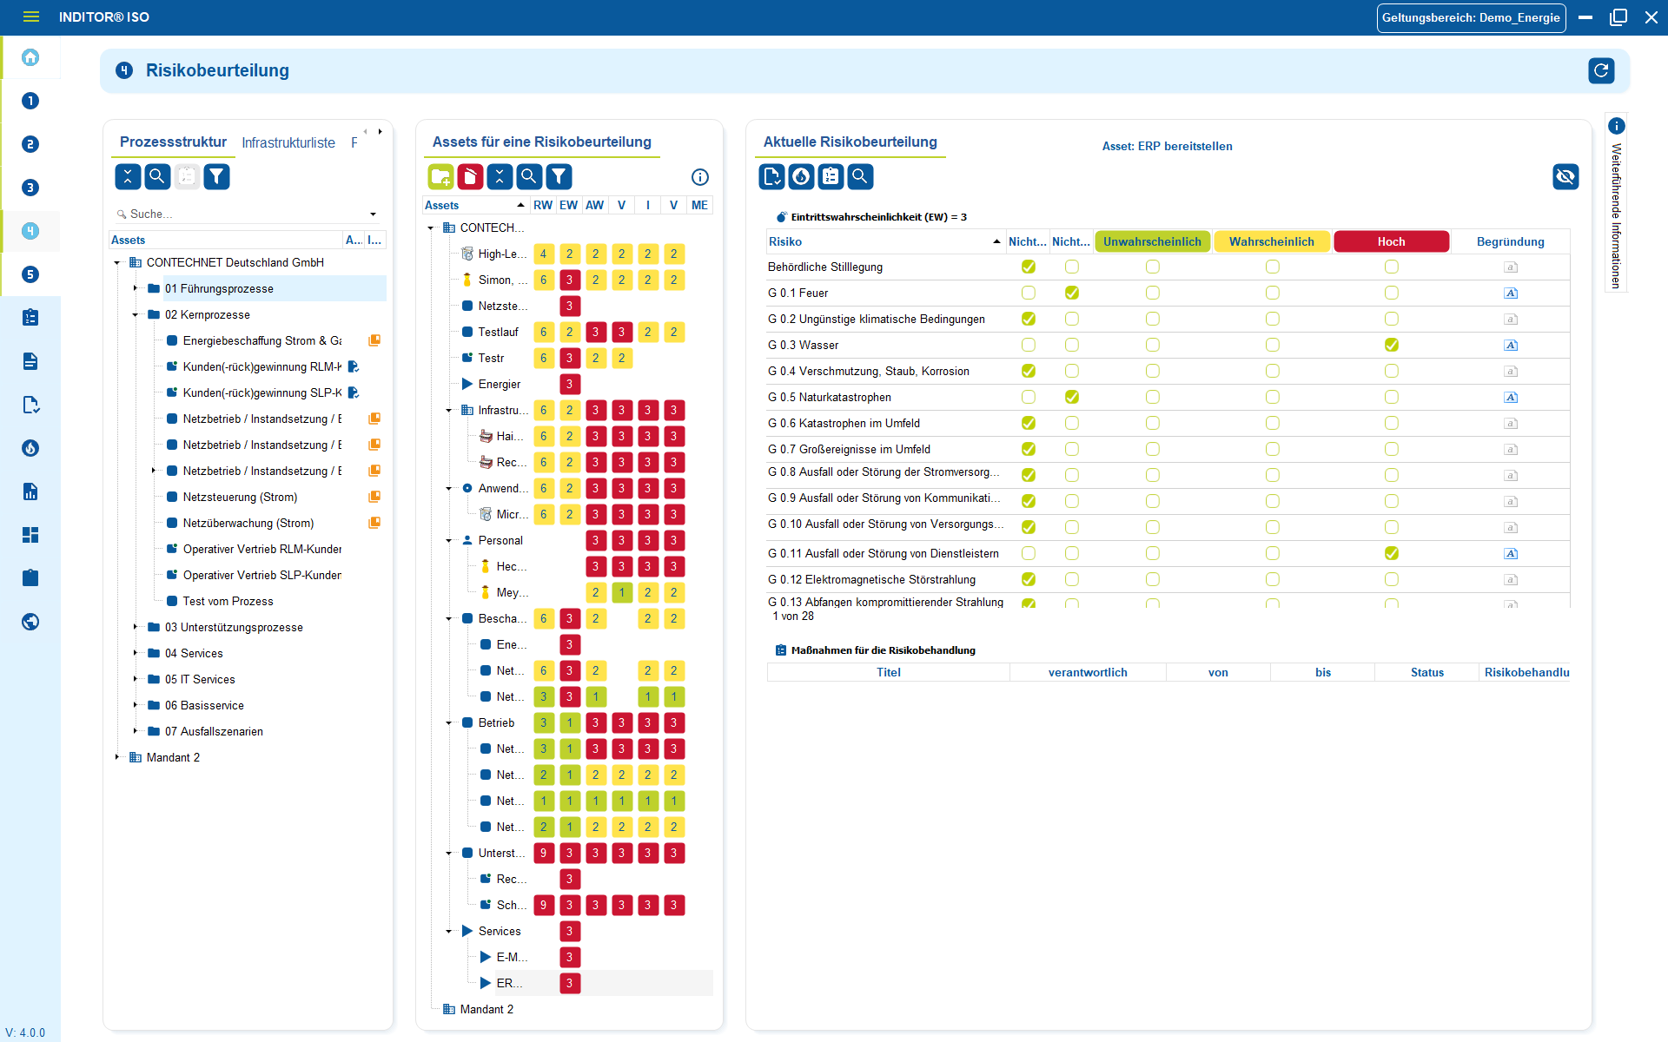Image resolution: width=1668 pixels, height=1042 pixels.
Task: Select the flame icon in Aktuelle Risikobeurteilung toolbar
Action: point(801,176)
